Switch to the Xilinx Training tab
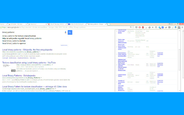The image size is (184, 115). coord(57,24)
